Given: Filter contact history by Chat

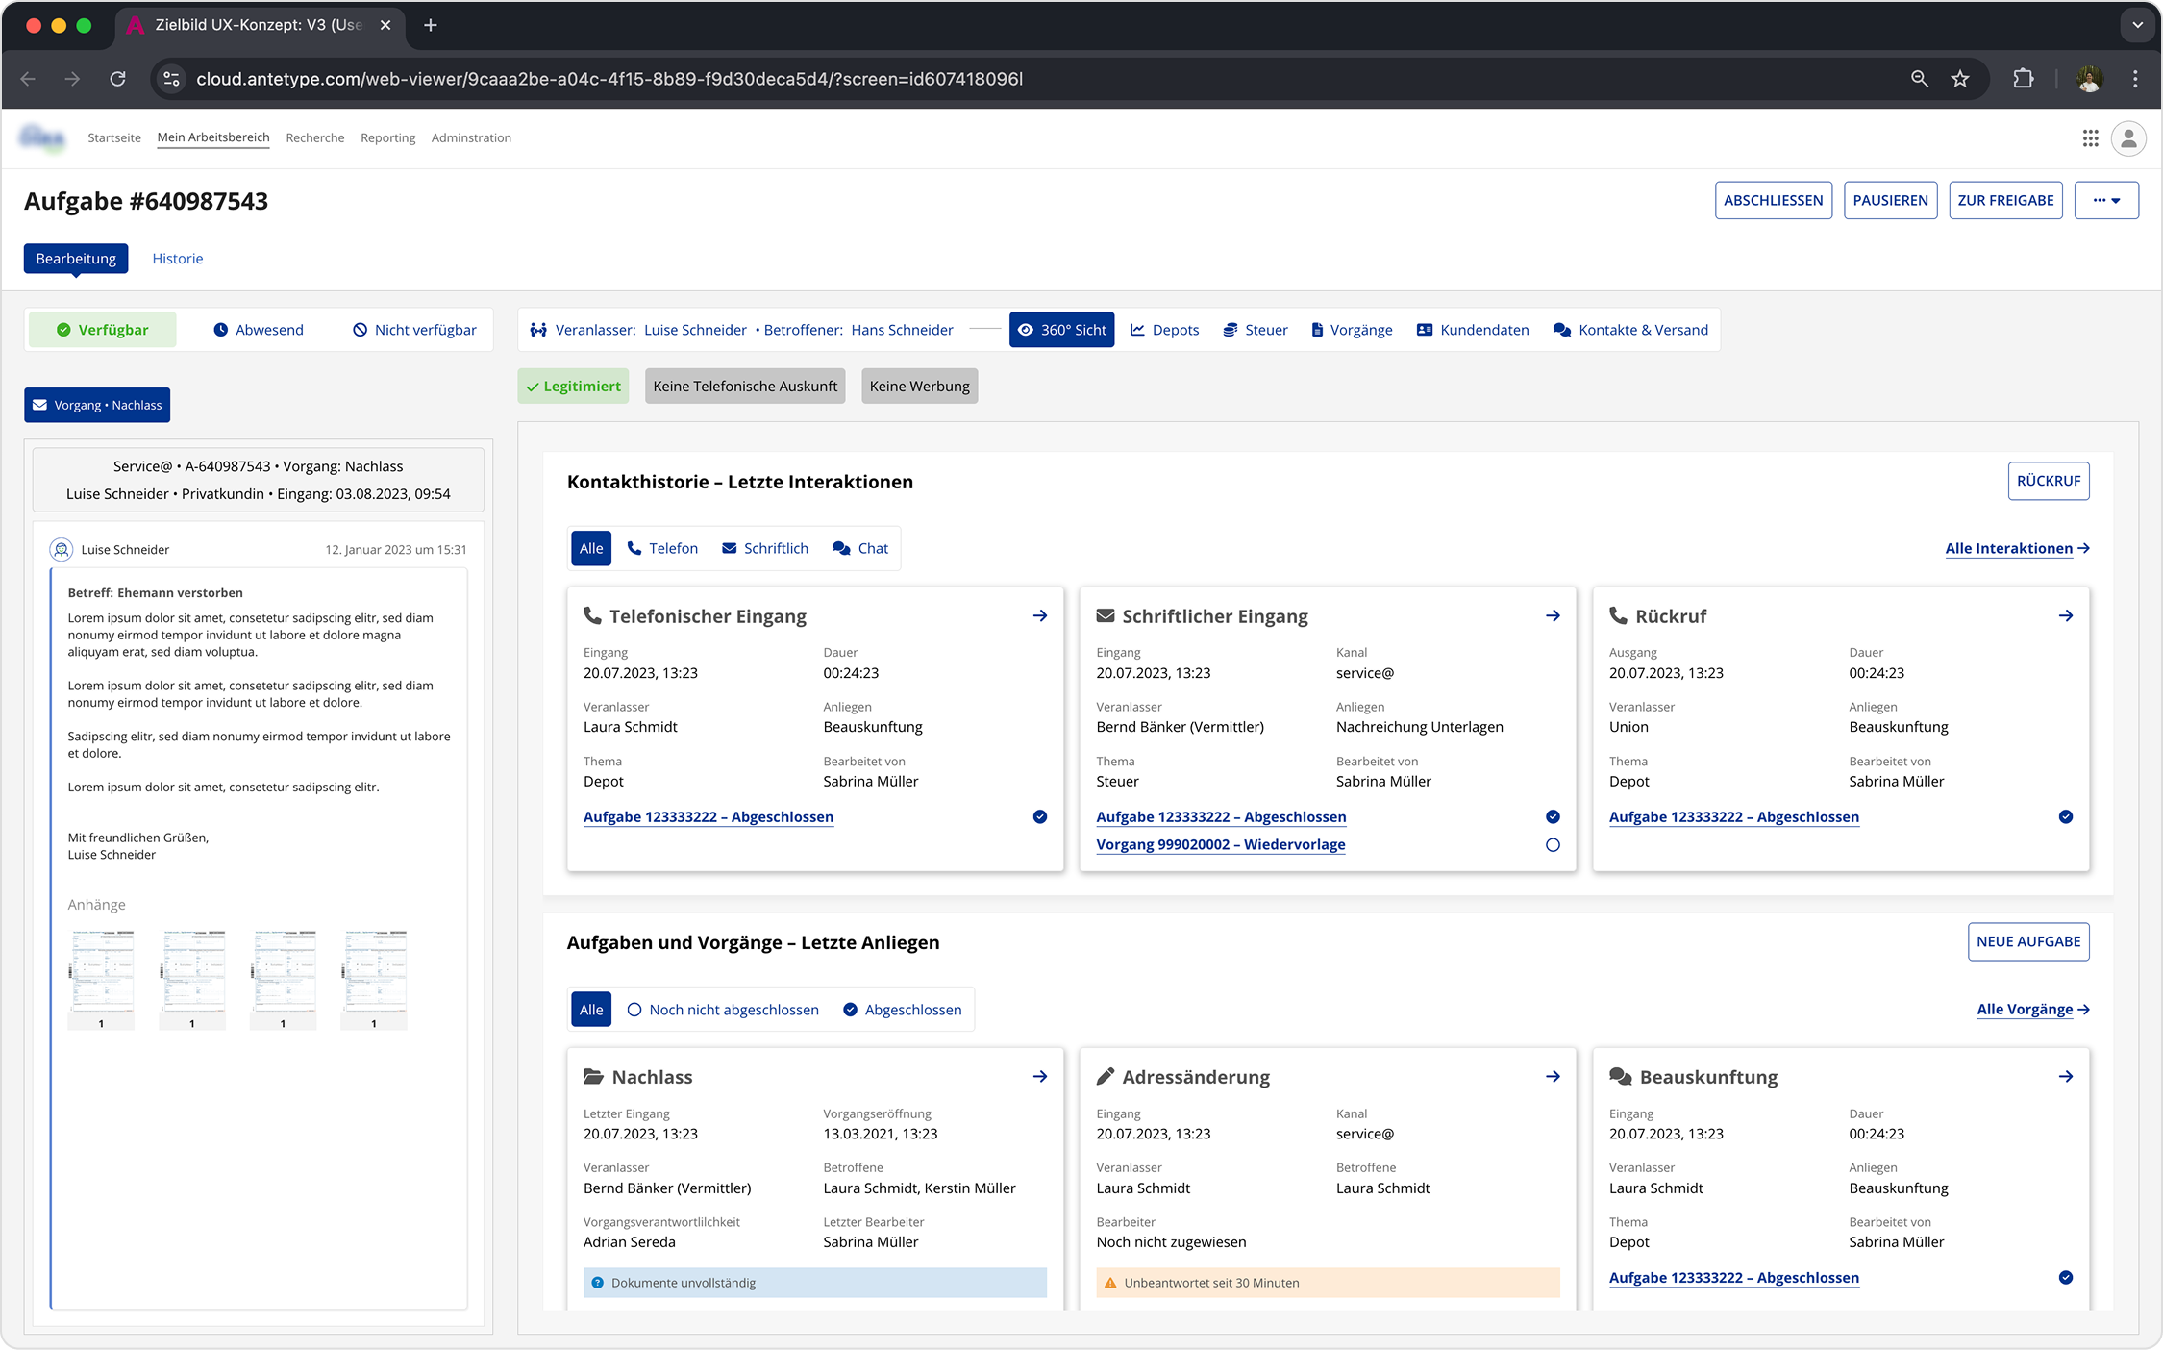Looking at the screenshot, I should pos(860,548).
